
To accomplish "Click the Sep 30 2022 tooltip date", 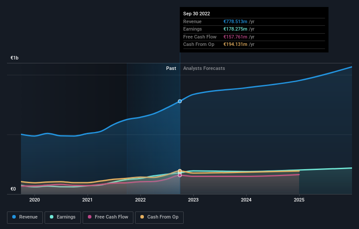I will point(196,14).
